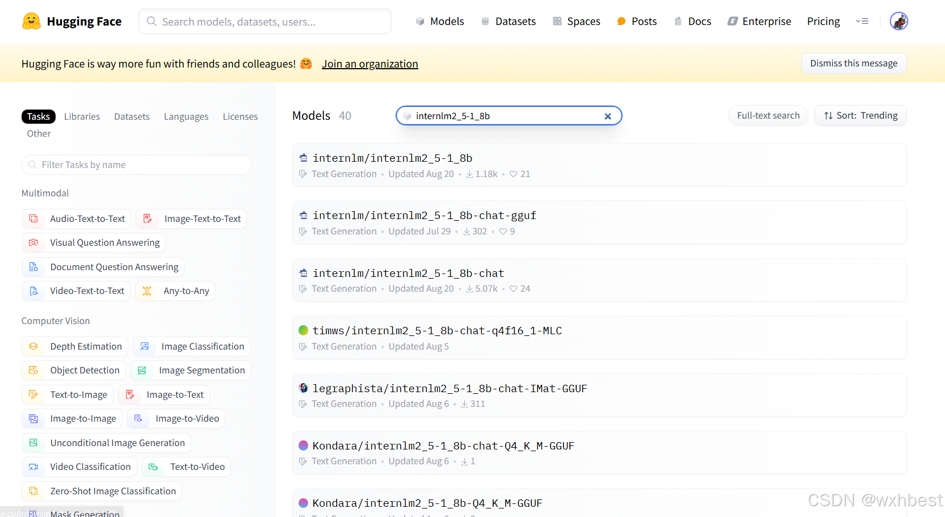Clear the internlm2_5-1_8b search filter

point(608,116)
